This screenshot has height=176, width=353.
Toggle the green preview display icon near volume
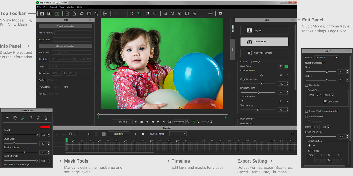pos(193,122)
